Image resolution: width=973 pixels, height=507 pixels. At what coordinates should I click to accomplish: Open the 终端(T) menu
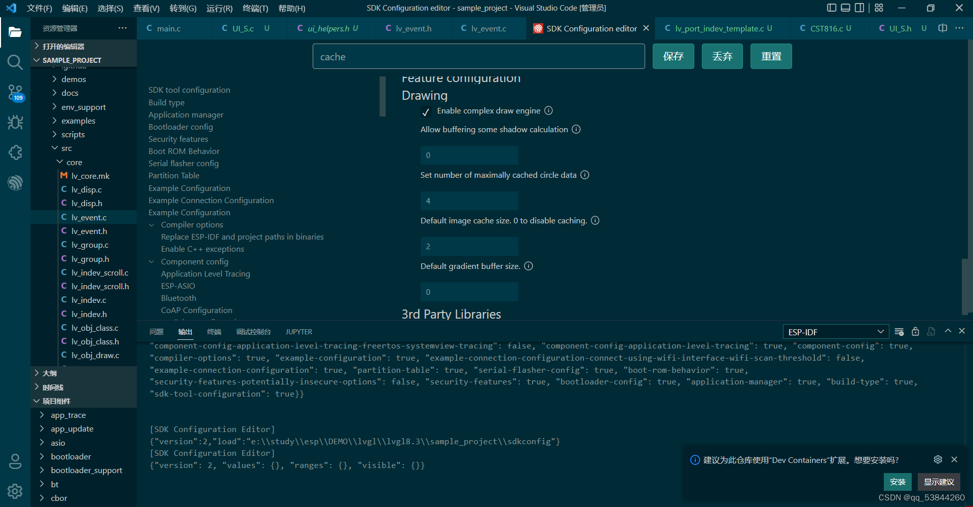255,8
